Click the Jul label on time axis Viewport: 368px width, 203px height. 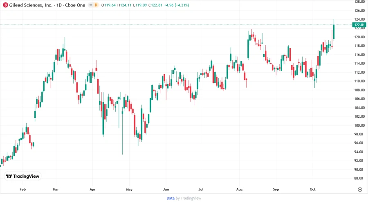pyautogui.click(x=201, y=189)
